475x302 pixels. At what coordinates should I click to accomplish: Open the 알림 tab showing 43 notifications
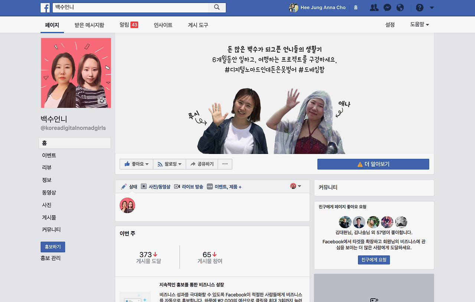(x=129, y=24)
